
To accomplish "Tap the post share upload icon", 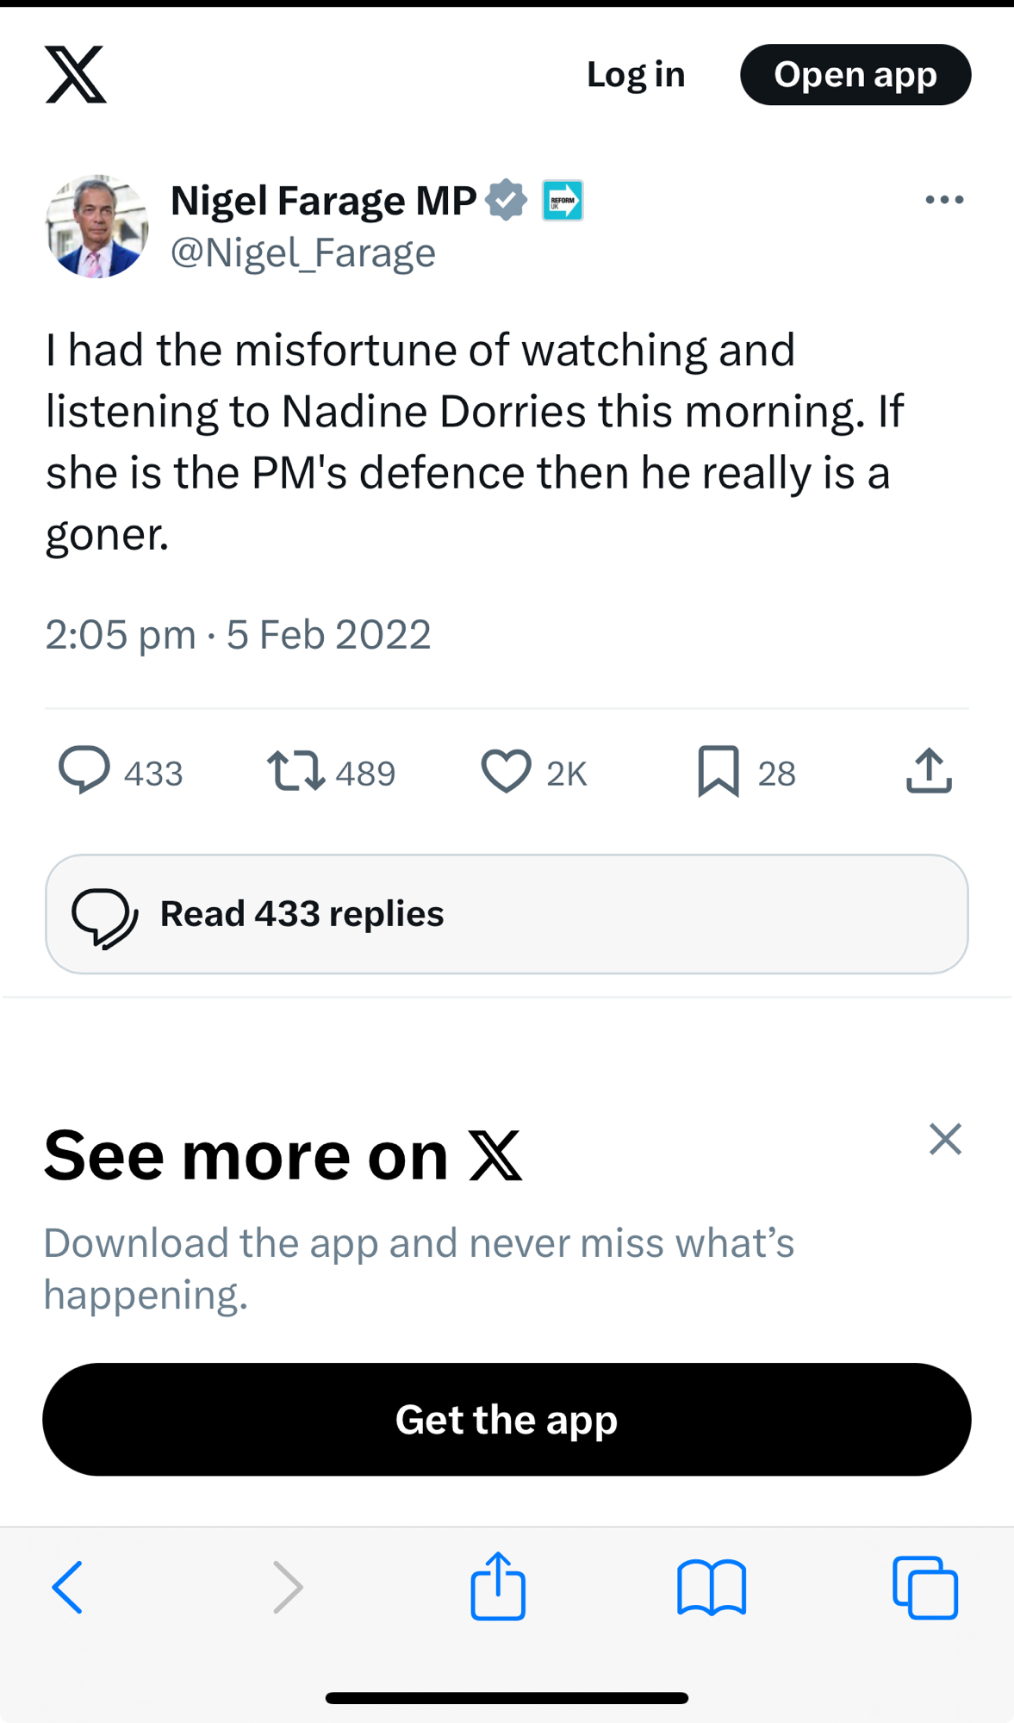I will pyautogui.click(x=929, y=770).
